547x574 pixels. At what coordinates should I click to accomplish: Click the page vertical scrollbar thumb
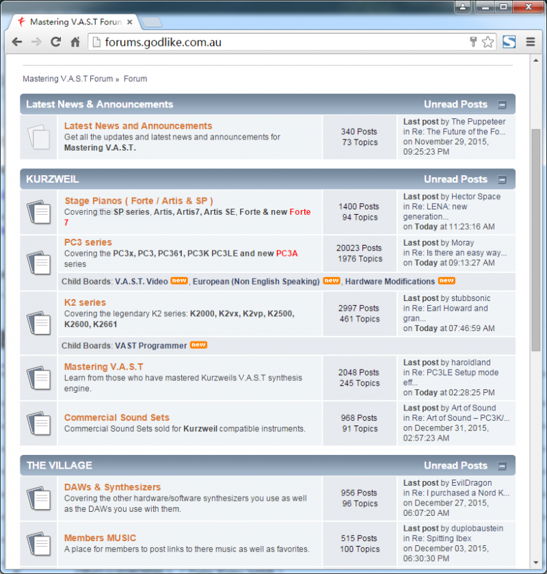tap(535, 239)
